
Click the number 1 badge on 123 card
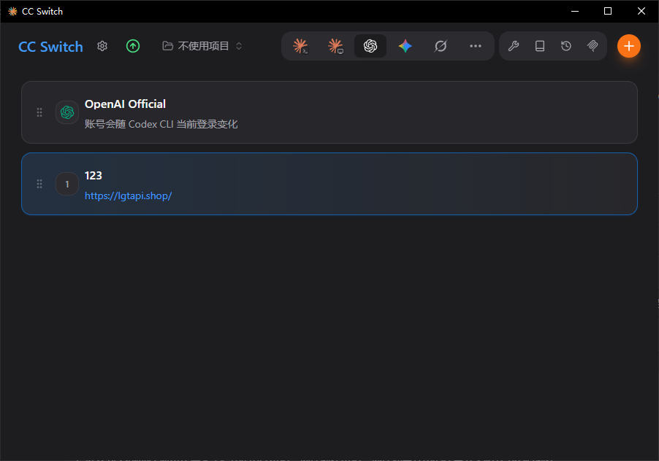coord(67,184)
